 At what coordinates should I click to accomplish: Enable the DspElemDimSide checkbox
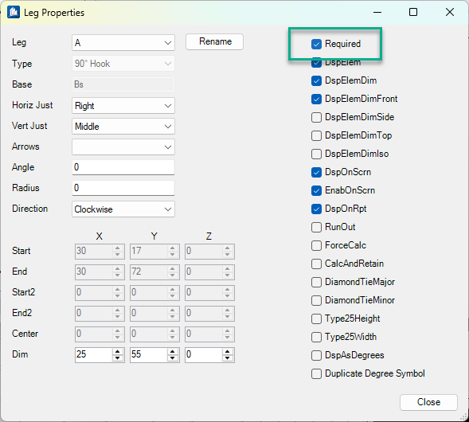coord(316,117)
